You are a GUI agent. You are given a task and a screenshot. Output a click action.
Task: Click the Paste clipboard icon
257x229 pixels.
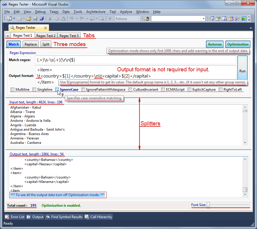point(63,18)
